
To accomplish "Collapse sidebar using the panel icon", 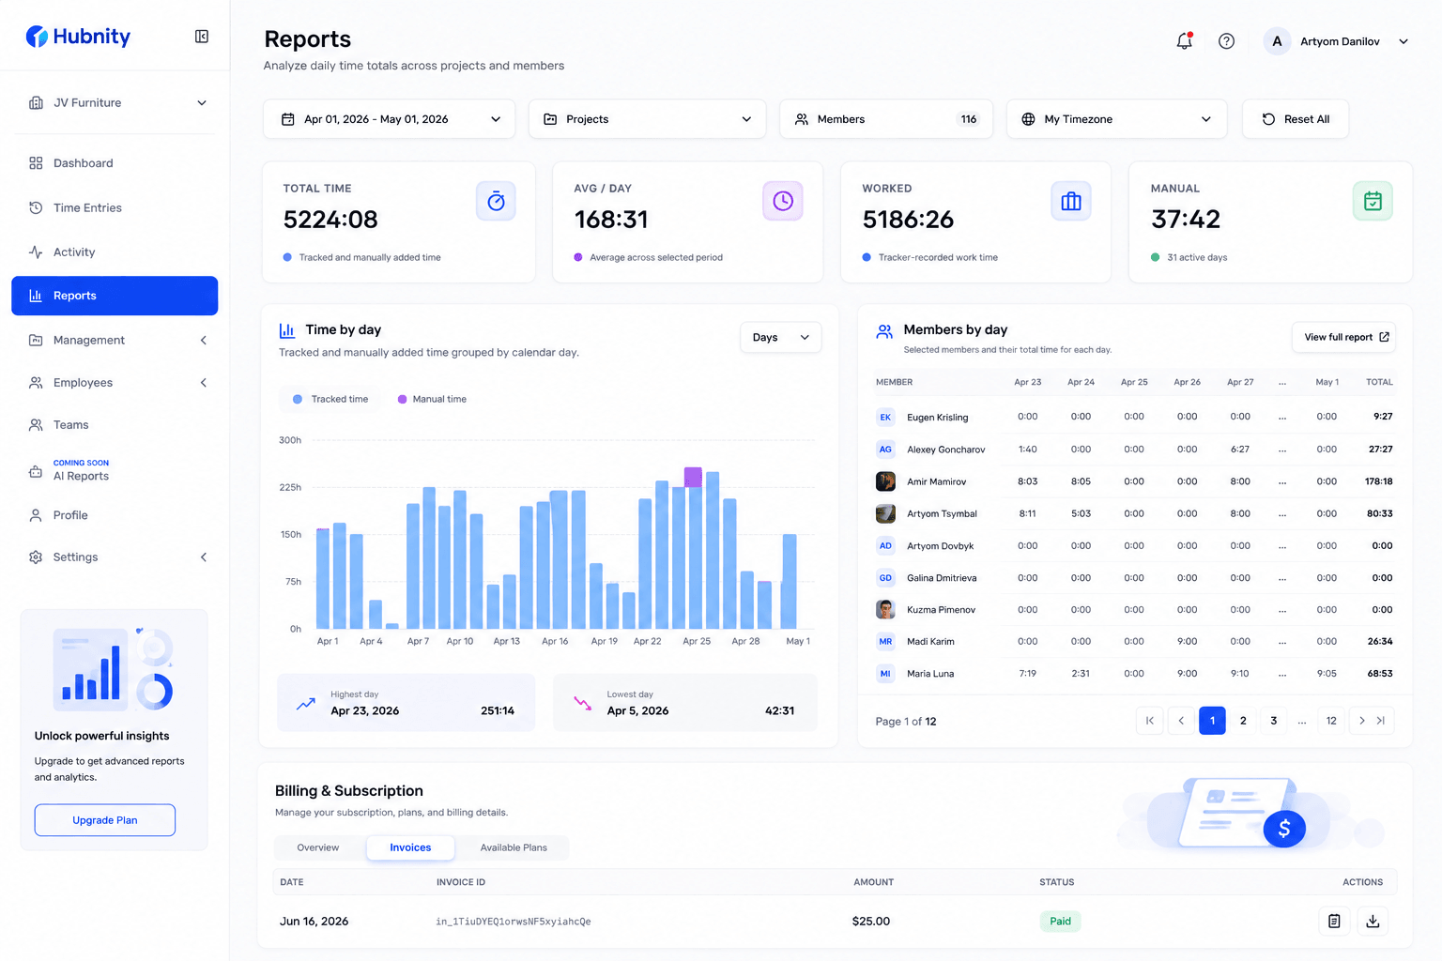I will pos(202,37).
